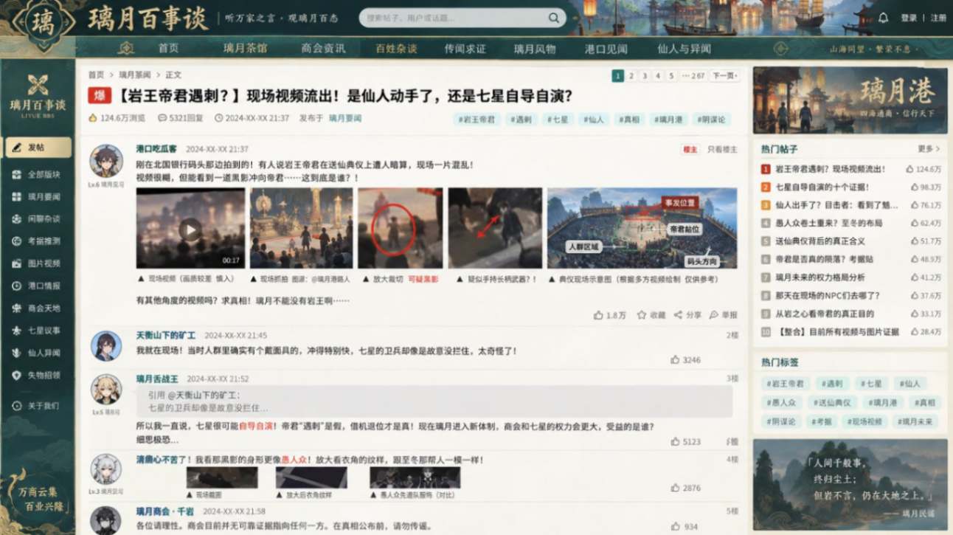Viewport: 953px width, 535px height.
Task: Click the search magnifier icon in the header
Action: 554,18
